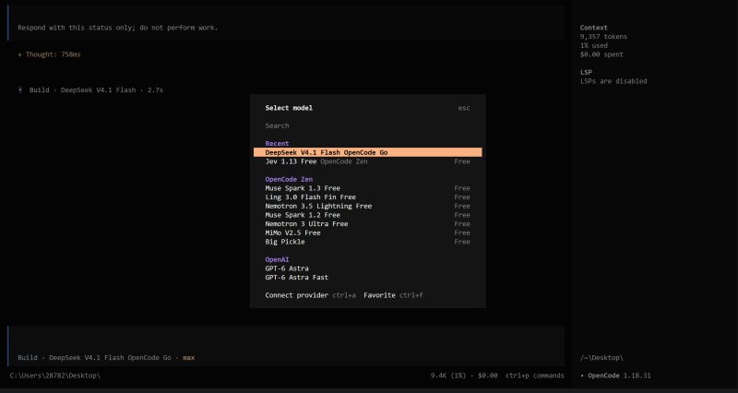The width and height of the screenshot is (738, 393).
Task: Select DeepSeek V4.1 Flash OpenCode Go model
Action: point(367,152)
